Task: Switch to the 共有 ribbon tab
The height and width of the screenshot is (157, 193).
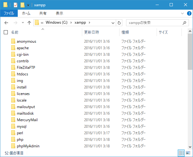Action: tap(43, 13)
